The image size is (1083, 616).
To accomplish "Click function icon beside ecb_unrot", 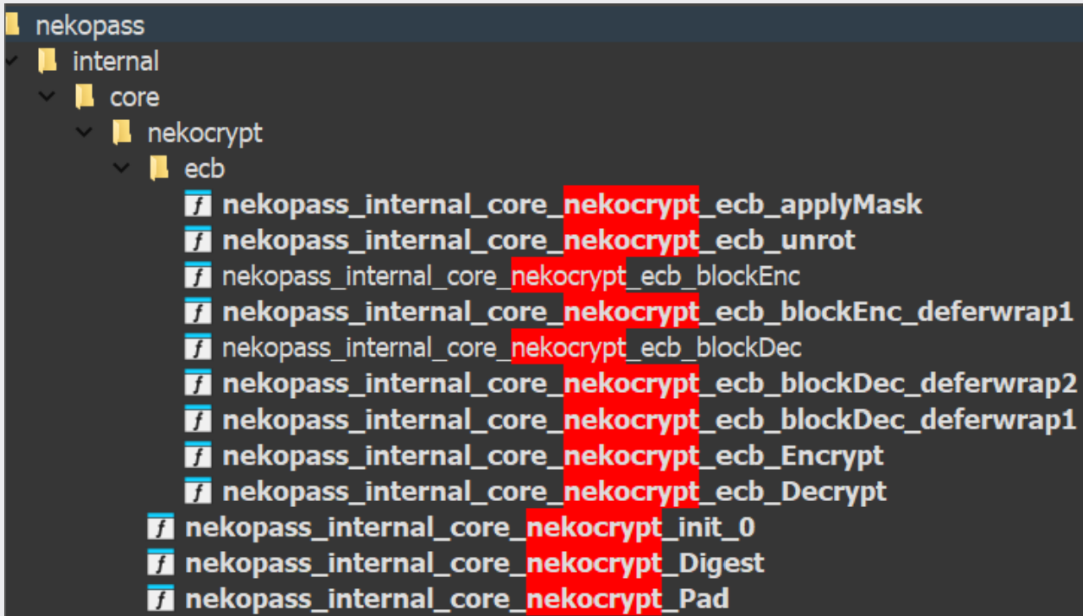I will click(198, 241).
